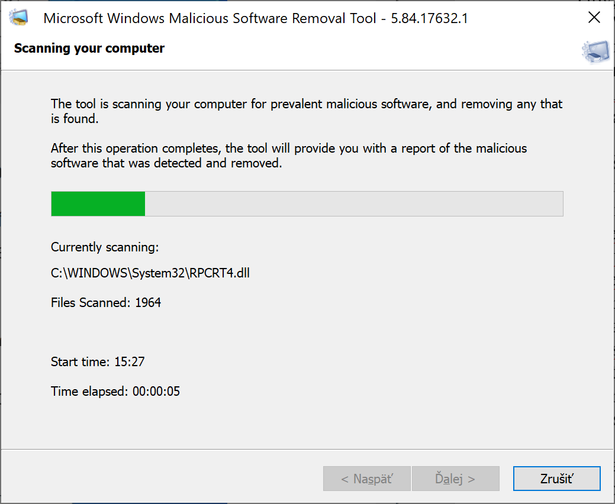Screen dimensions: 615x504
Task: Click the Zrušiť cancel button
Action: pos(556,479)
